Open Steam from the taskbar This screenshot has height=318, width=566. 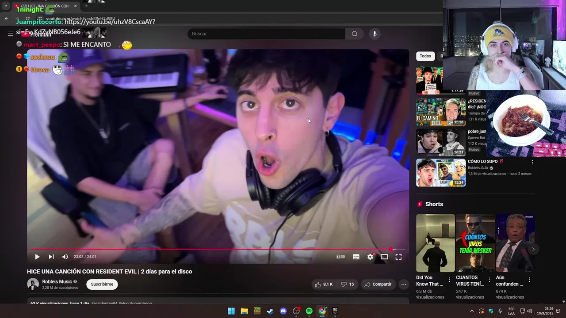270,311
